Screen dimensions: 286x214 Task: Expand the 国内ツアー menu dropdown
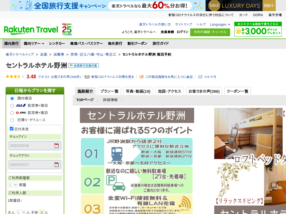[34, 43]
